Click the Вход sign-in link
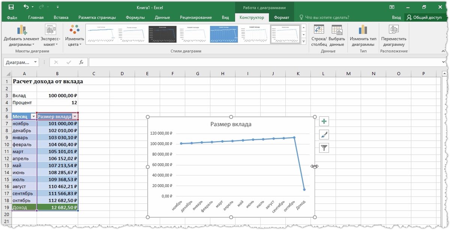 pos(396,17)
